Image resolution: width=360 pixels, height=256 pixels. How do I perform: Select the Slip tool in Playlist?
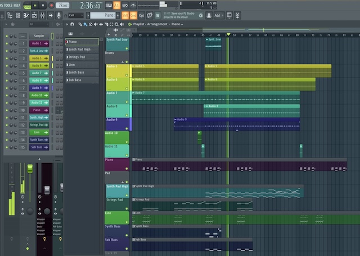(x=101, y=24)
